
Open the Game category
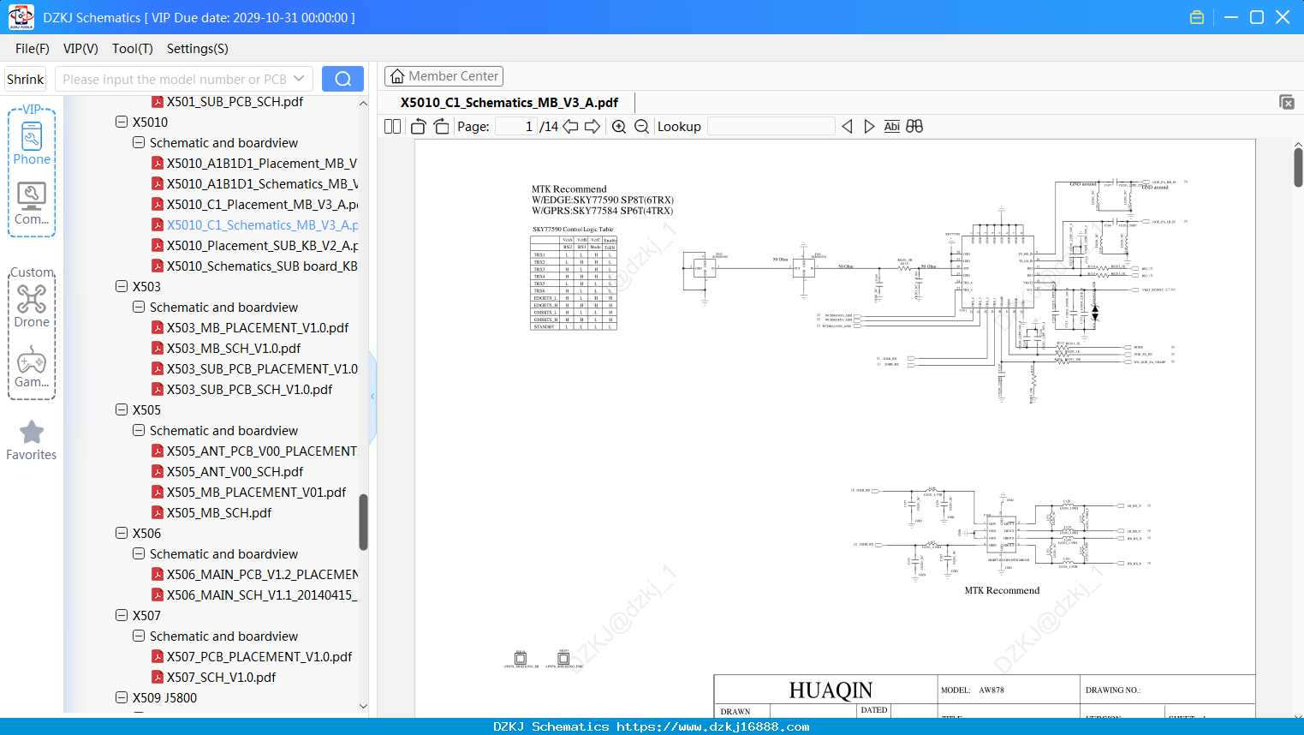tap(32, 367)
